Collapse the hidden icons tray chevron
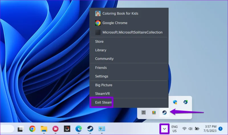 (164, 129)
